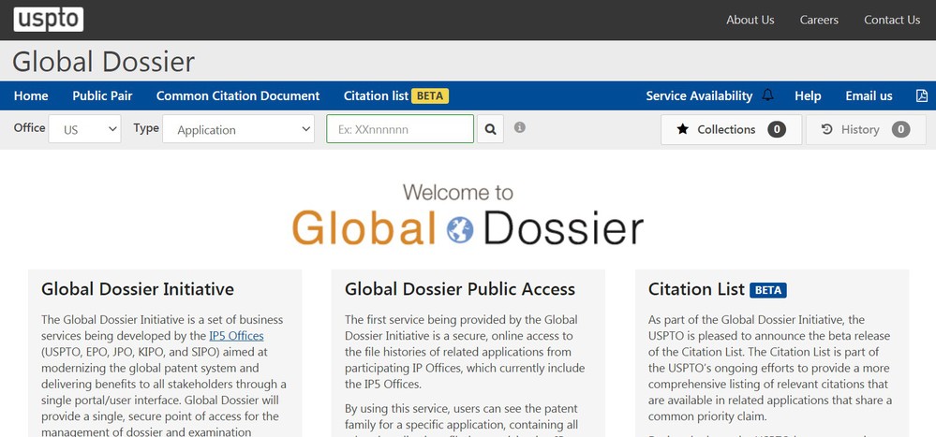Image resolution: width=936 pixels, height=437 pixels.
Task: Open the Careers link
Action: coord(819,20)
